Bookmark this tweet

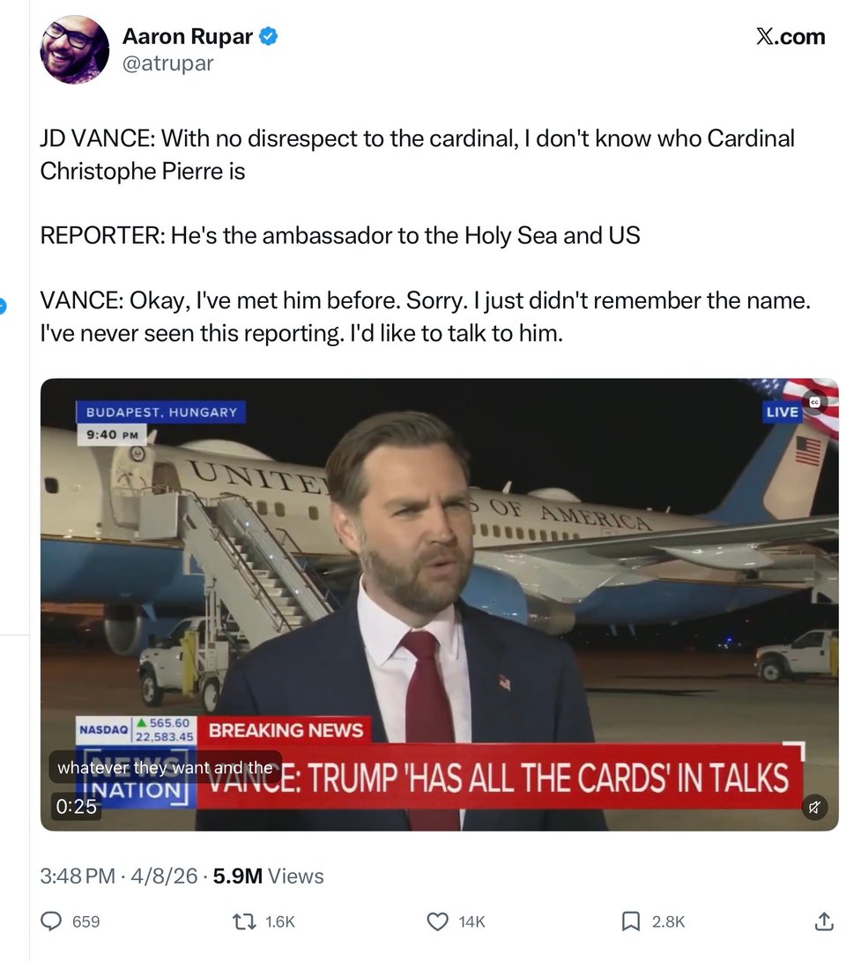click(630, 921)
